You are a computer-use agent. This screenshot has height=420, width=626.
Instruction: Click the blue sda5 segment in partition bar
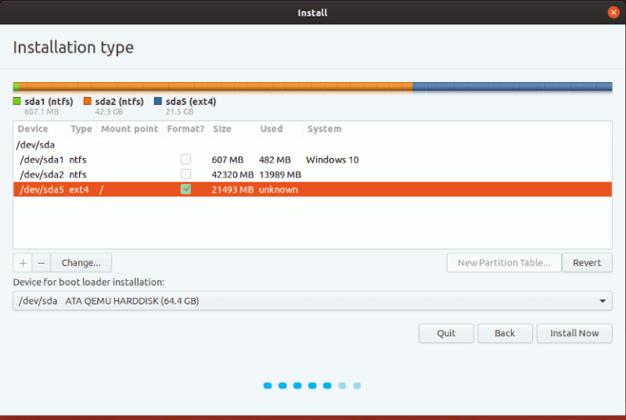[x=512, y=87]
